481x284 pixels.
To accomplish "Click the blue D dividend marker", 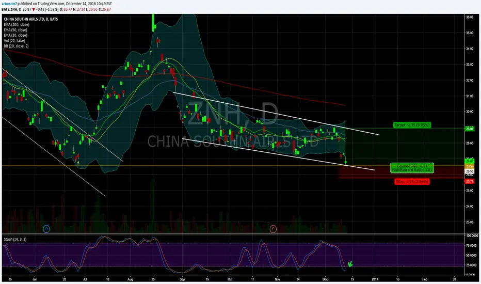I will 46,229.
